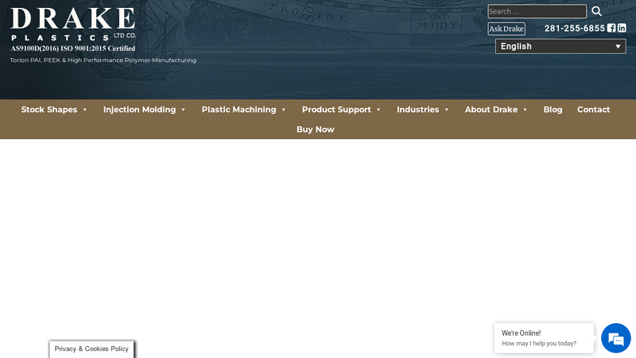Click the Torlon PAI, PEEK tagline text
This screenshot has width=636, height=358.
click(x=103, y=60)
